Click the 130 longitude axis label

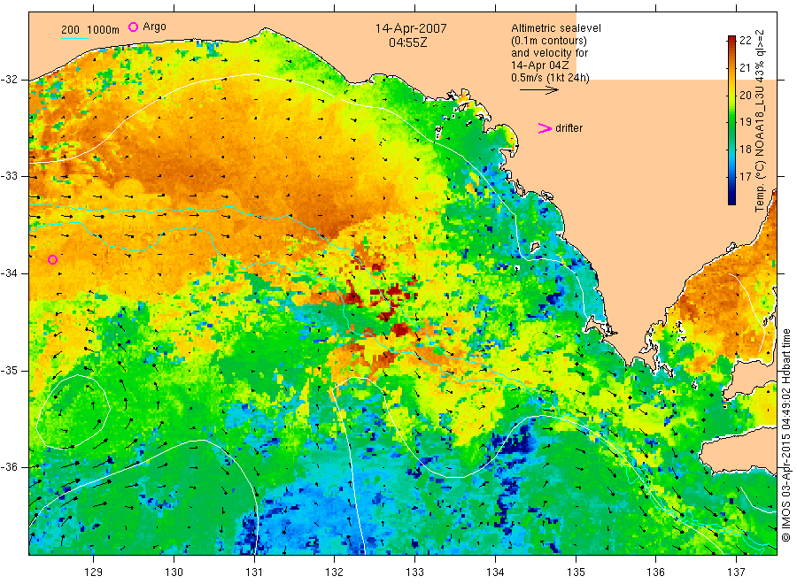[174, 572]
